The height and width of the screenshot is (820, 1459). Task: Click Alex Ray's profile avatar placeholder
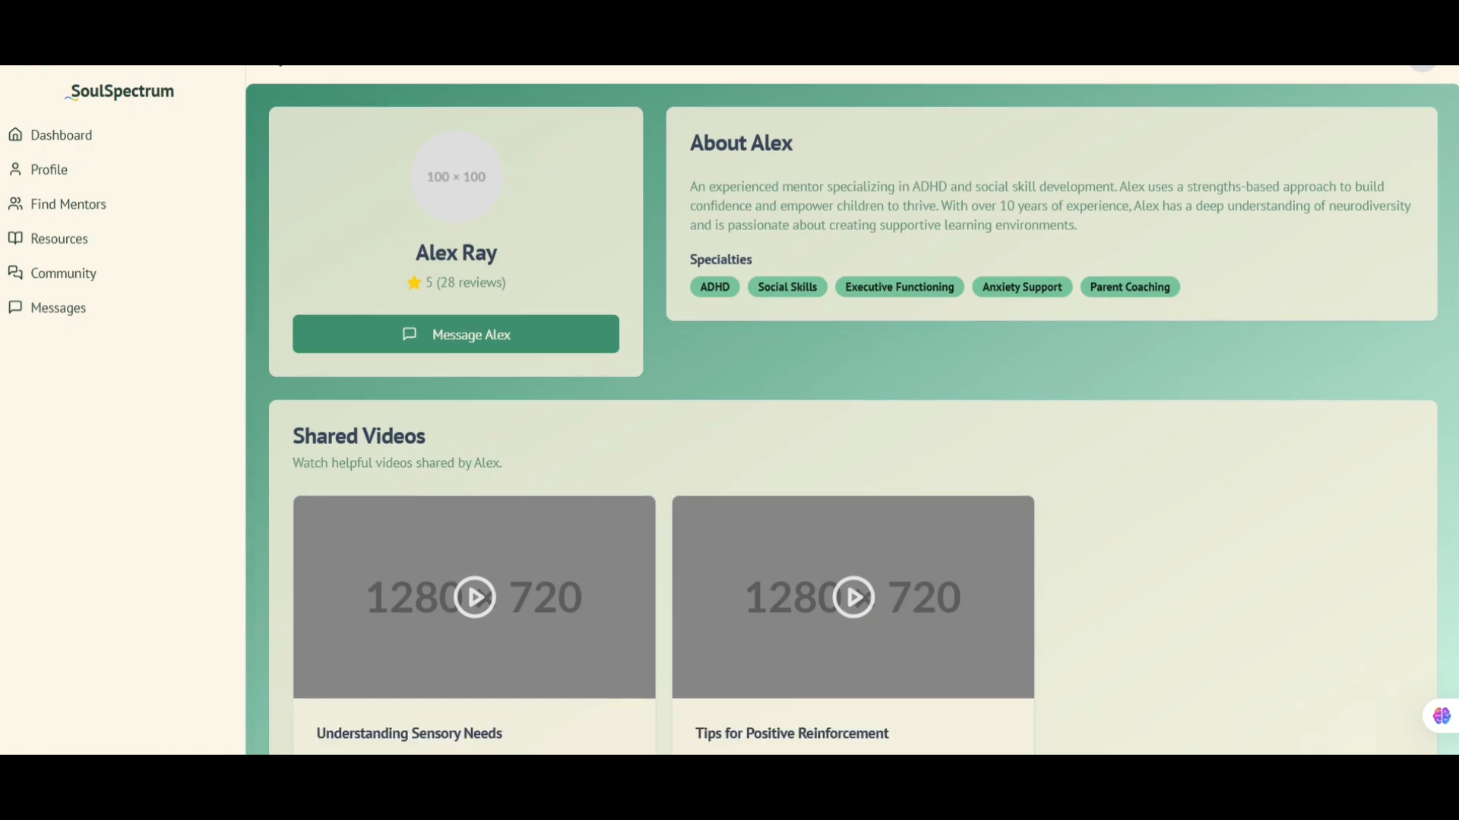click(456, 177)
